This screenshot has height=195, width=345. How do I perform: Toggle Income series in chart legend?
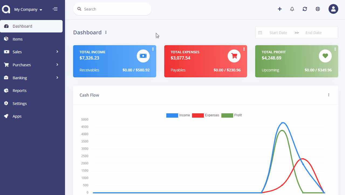pyautogui.click(x=178, y=115)
